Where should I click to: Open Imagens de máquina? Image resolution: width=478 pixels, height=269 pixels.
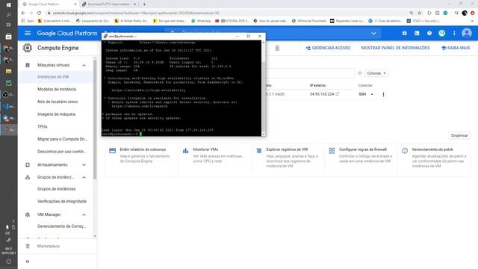[57, 114]
